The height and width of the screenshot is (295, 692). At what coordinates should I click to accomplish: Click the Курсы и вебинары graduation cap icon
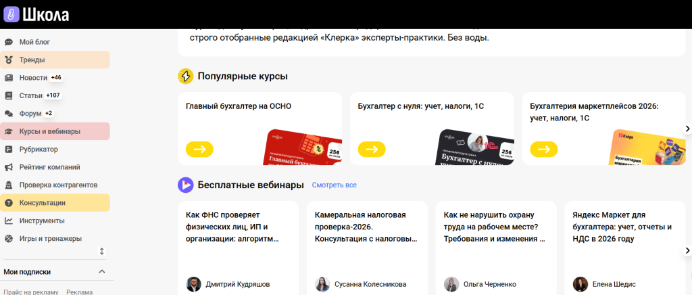click(x=8, y=132)
